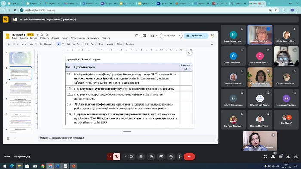
Task: Open the meeting details info icon
Action: pos(265,157)
